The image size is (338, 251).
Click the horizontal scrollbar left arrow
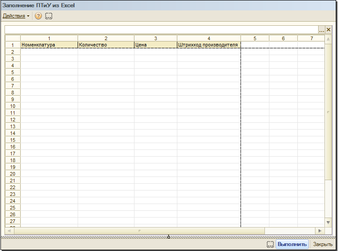[9, 231]
